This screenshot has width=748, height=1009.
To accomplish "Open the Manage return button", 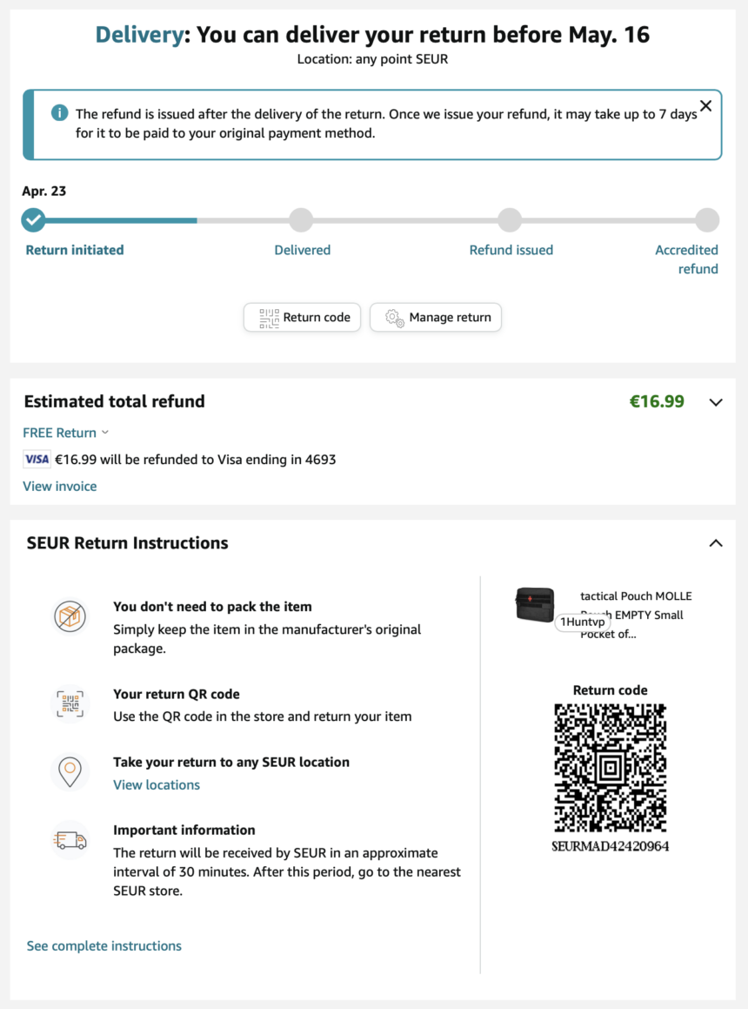I will pyautogui.click(x=436, y=318).
